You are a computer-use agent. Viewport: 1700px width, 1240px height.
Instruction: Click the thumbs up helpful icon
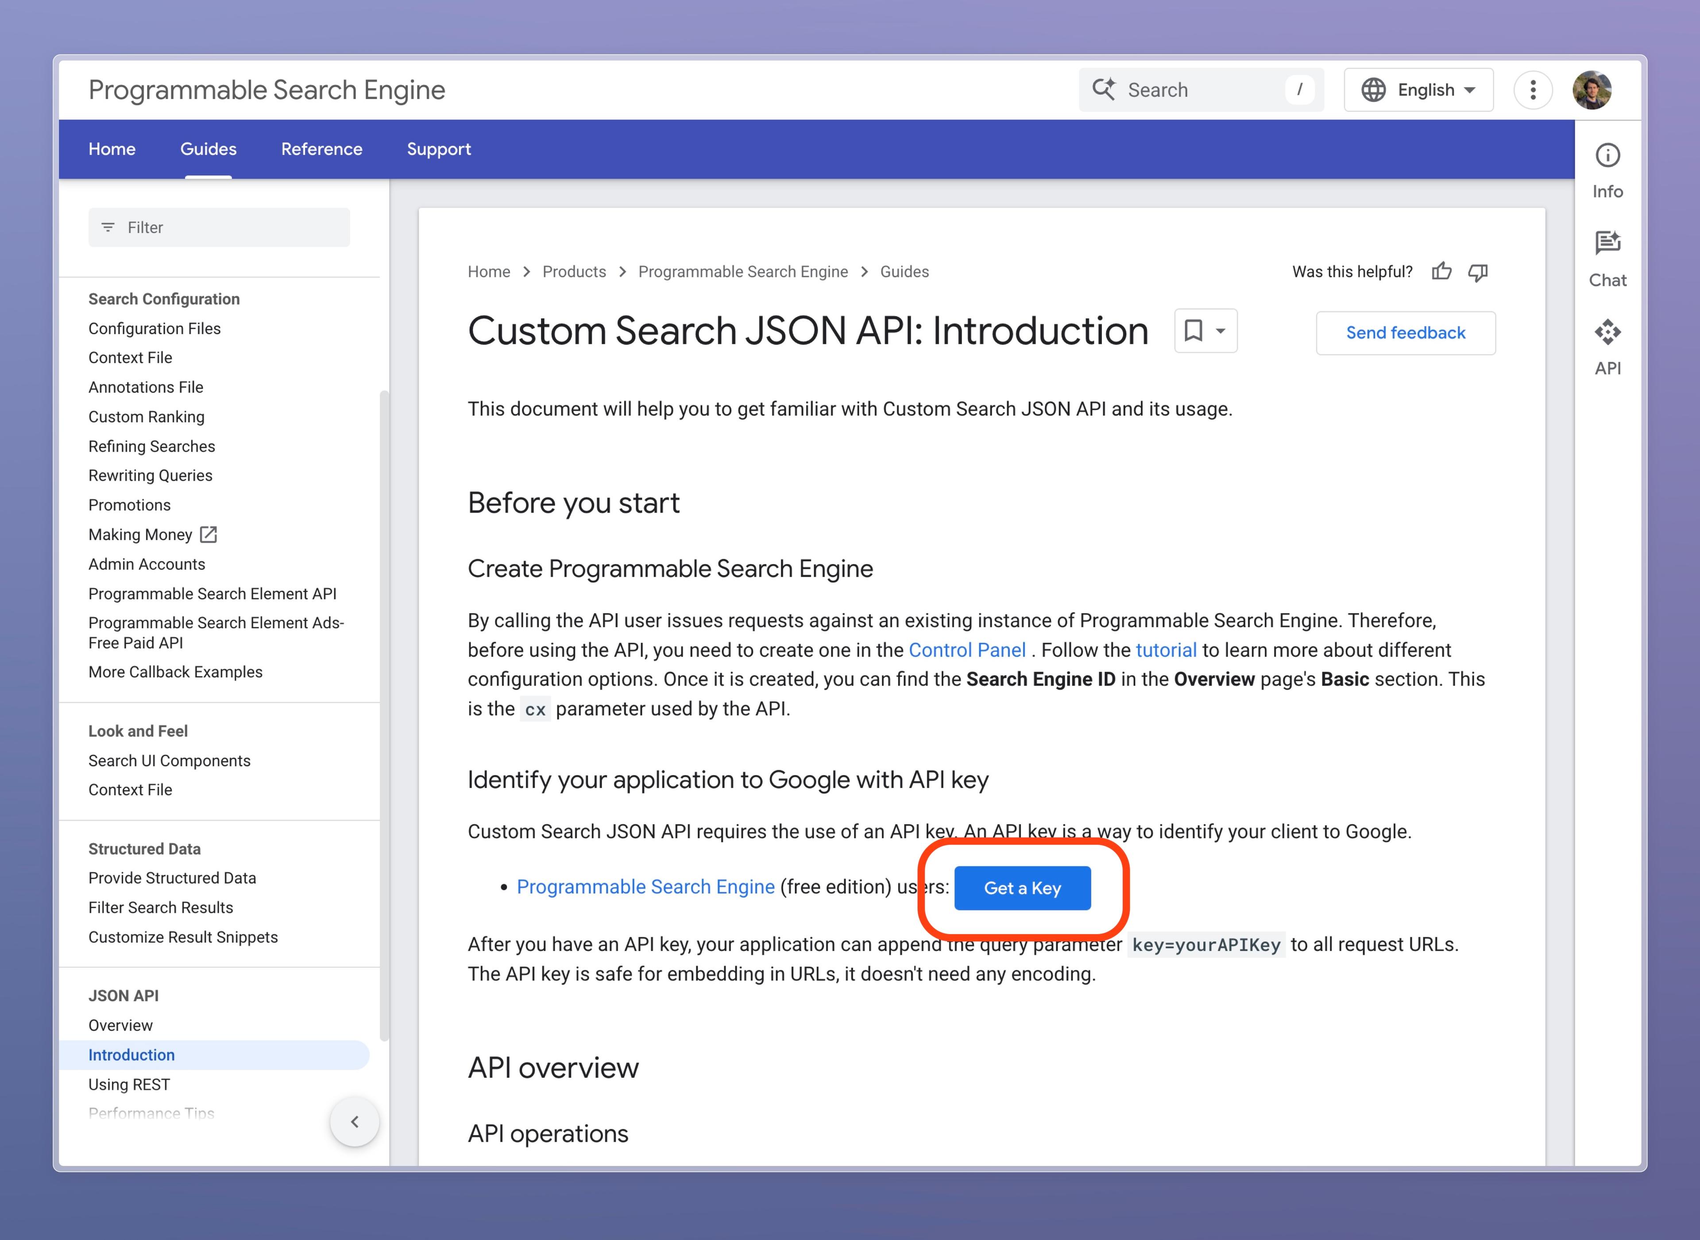point(1441,272)
